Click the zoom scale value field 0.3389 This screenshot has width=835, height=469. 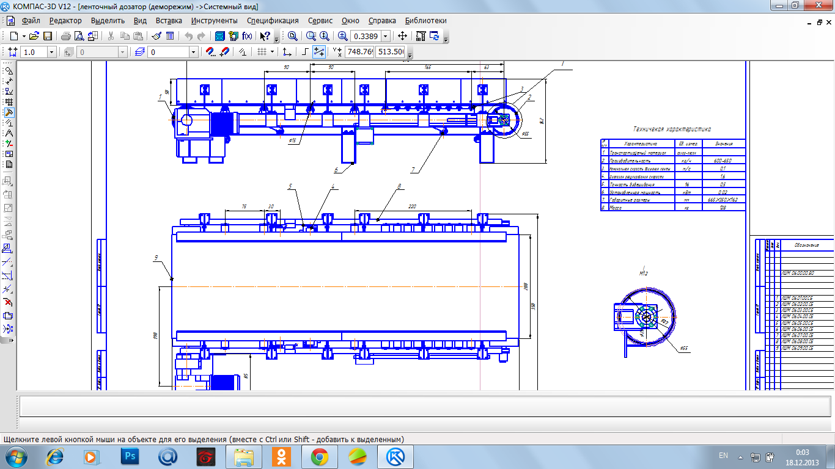click(365, 36)
